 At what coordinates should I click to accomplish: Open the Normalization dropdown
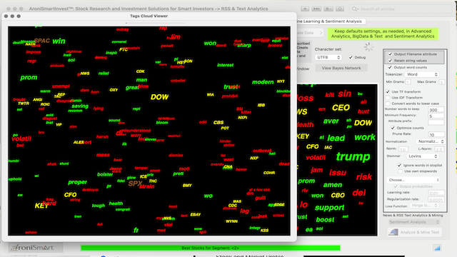(430, 141)
